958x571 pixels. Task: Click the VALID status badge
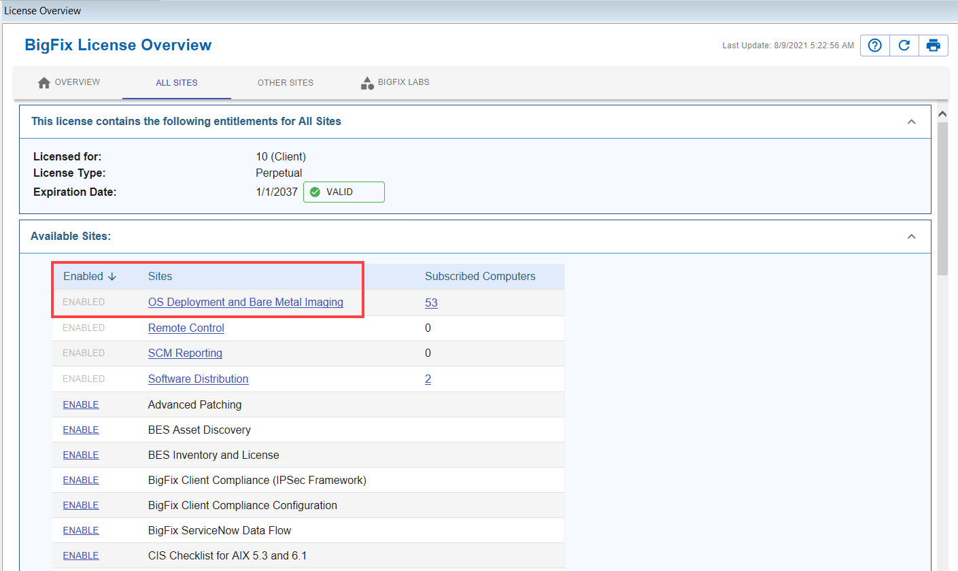[x=344, y=192]
